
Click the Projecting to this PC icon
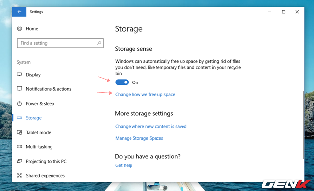[x=19, y=161]
